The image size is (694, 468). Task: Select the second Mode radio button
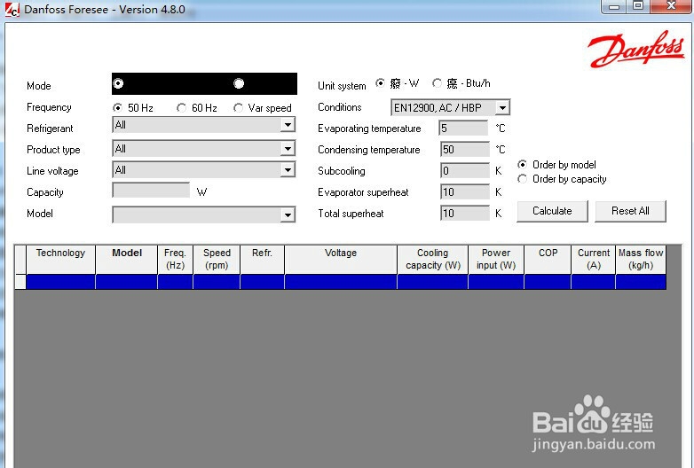(x=239, y=83)
